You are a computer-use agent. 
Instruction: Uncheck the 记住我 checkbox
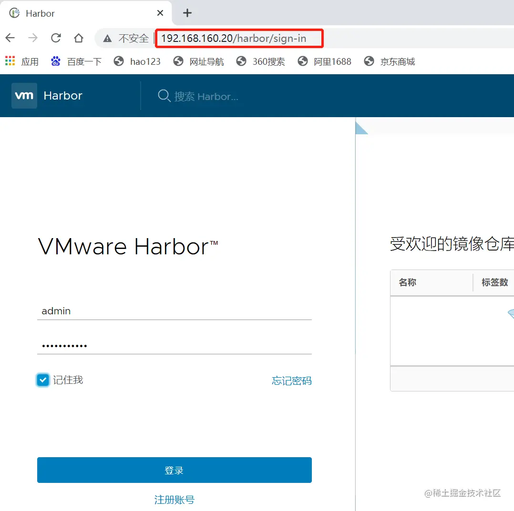43,380
